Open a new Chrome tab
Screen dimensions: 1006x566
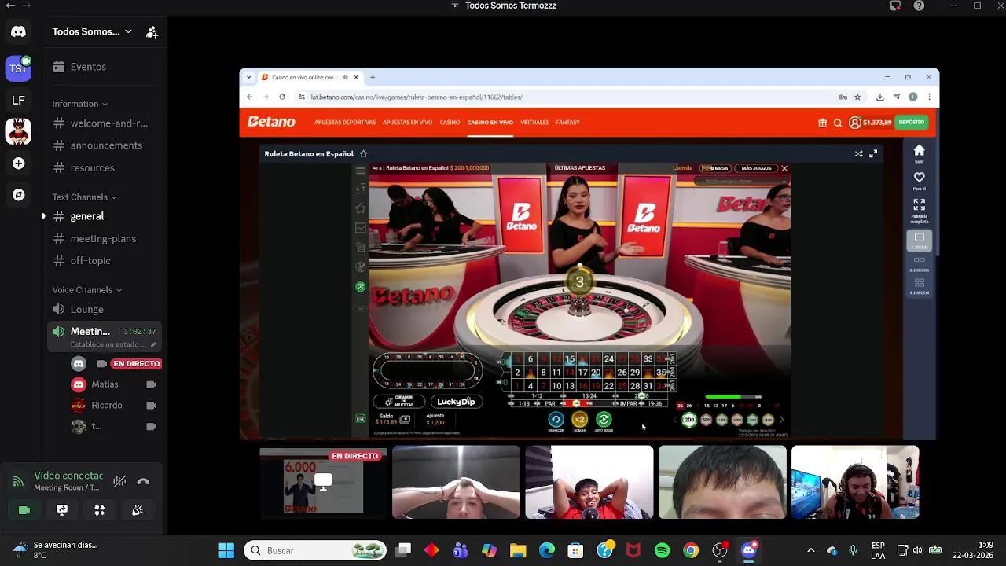pos(373,77)
